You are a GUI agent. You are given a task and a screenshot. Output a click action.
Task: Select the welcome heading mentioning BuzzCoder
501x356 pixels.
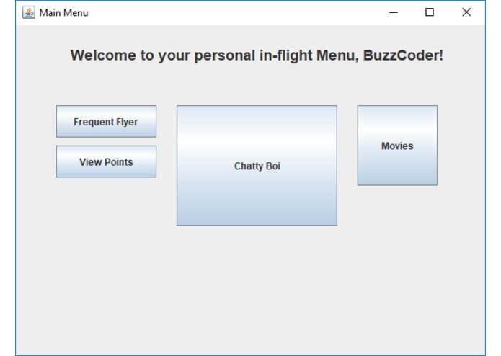pyautogui.click(x=257, y=55)
